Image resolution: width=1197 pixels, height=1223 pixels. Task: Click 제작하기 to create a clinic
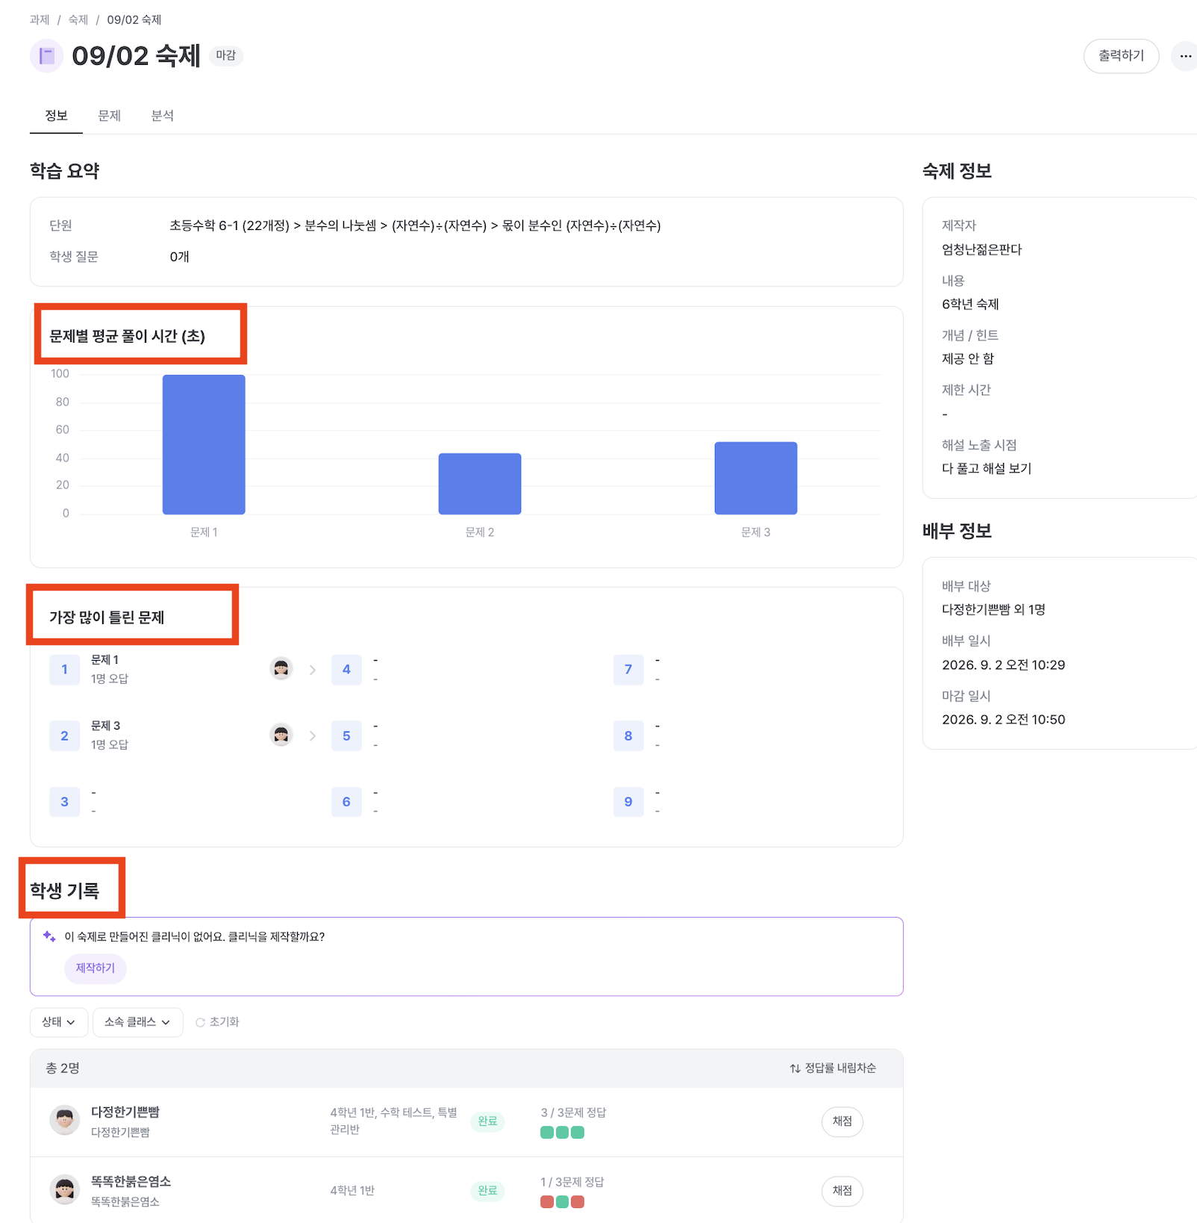(x=96, y=968)
